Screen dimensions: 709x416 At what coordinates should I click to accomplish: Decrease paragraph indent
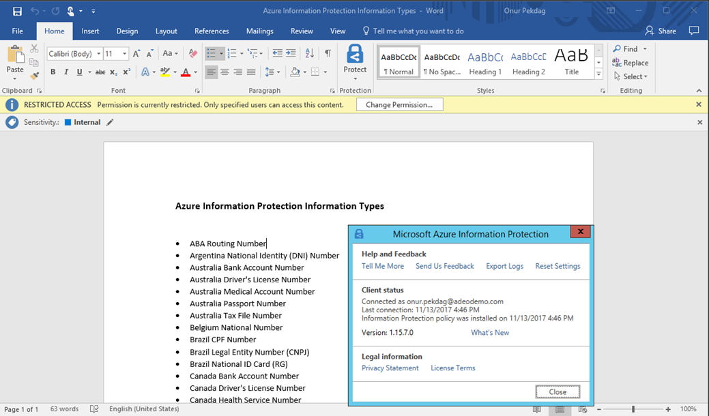pyautogui.click(x=277, y=54)
